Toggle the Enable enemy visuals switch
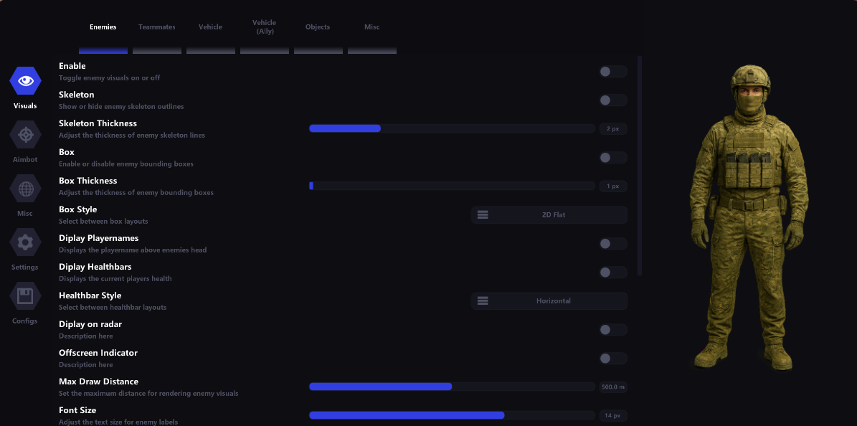Viewport: 857px width, 426px height. (612, 72)
